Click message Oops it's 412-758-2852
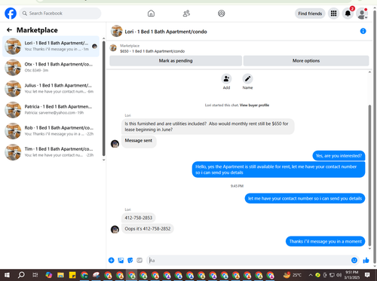This screenshot has width=377, height=281. click(x=148, y=229)
